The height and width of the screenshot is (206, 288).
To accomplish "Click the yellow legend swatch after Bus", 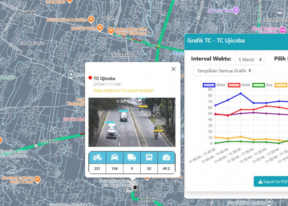I will (281, 85).
